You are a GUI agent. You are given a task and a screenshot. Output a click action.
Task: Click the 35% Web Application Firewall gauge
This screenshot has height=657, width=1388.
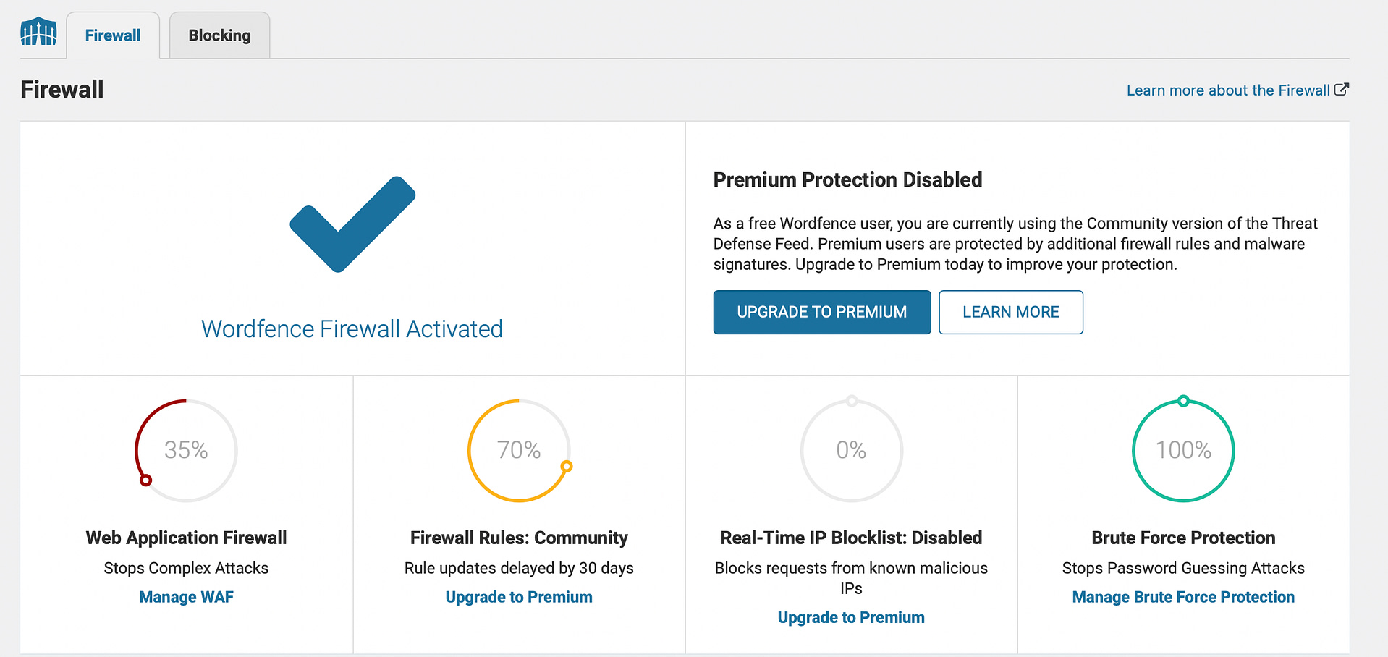[x=186, y=450]
